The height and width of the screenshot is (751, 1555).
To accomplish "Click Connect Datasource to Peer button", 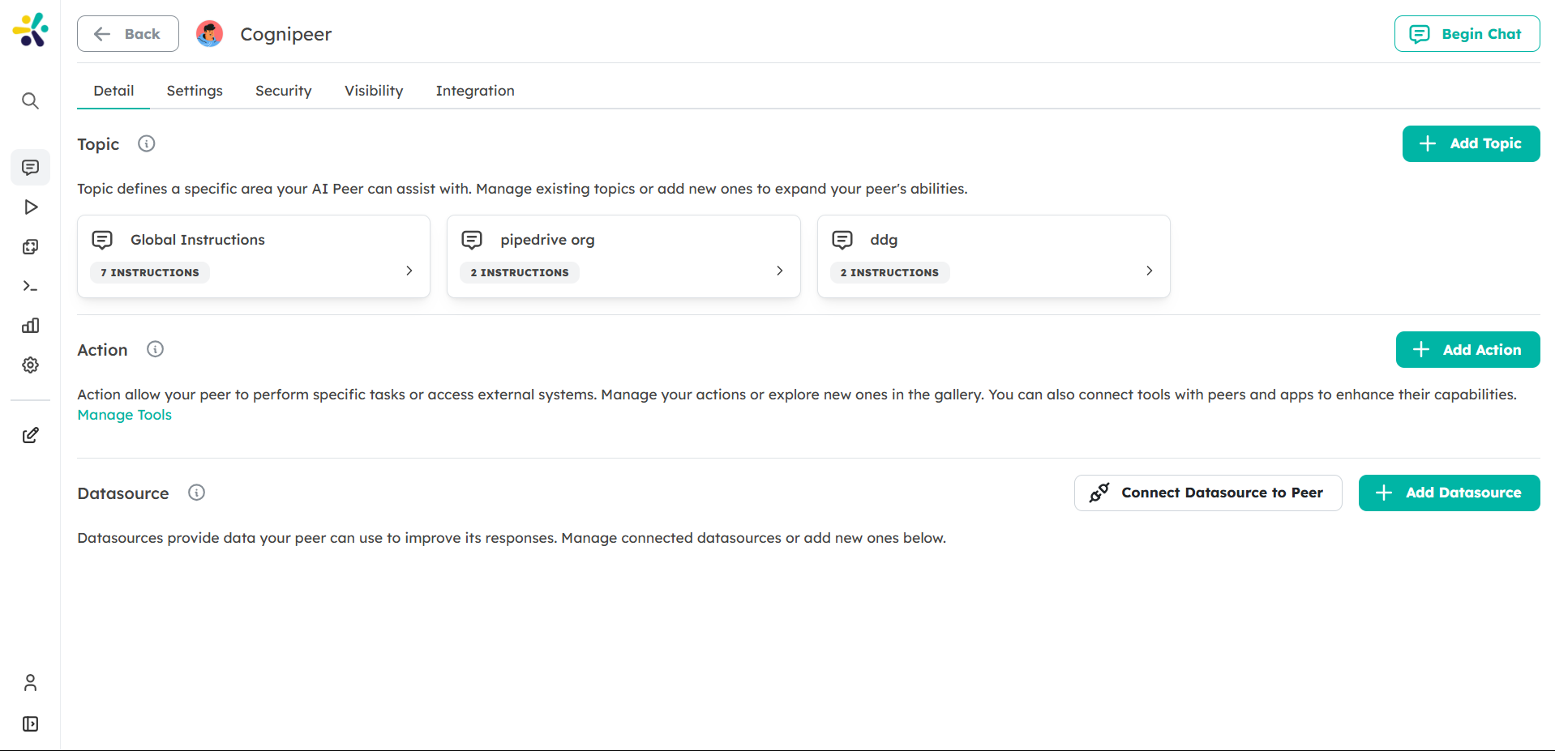I will click(x=1208, y=493).
